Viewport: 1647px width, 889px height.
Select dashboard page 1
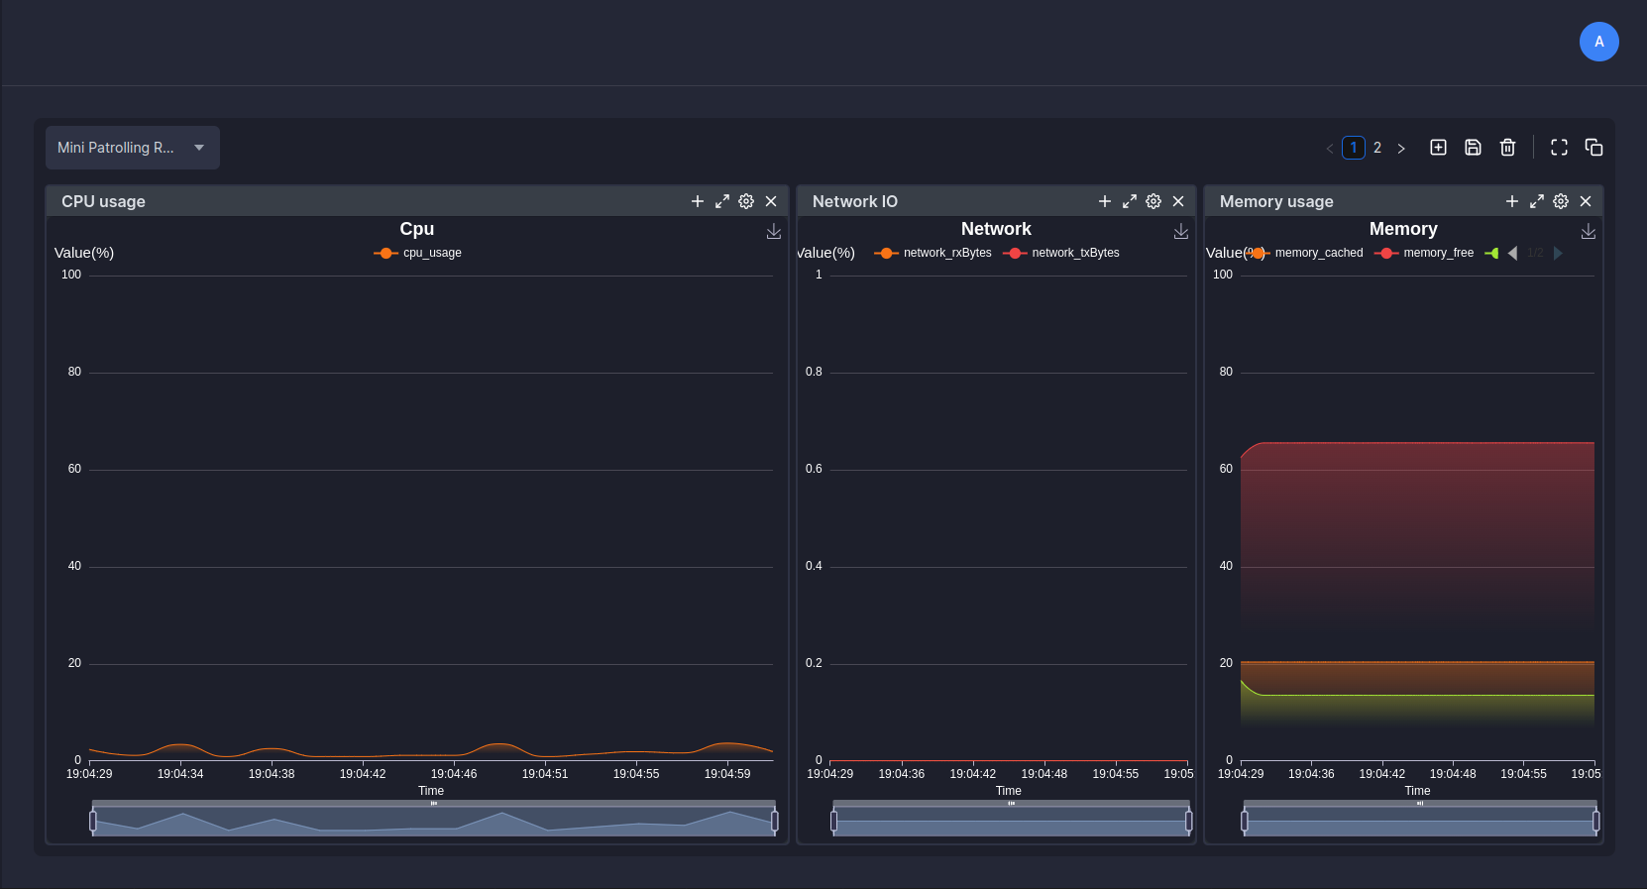coord(1353,148)
